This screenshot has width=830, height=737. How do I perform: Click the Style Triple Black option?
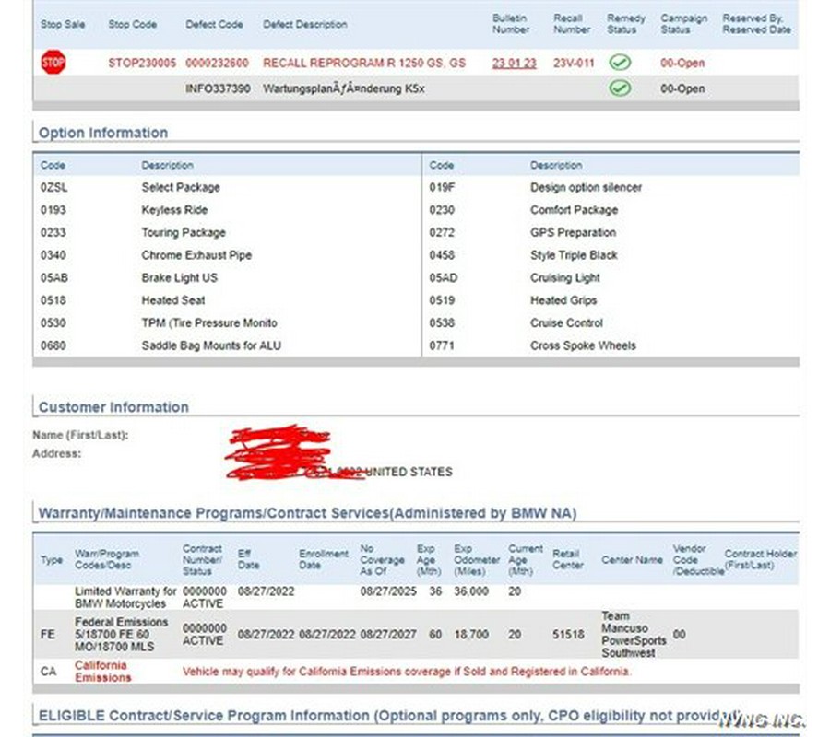(574, 255)
